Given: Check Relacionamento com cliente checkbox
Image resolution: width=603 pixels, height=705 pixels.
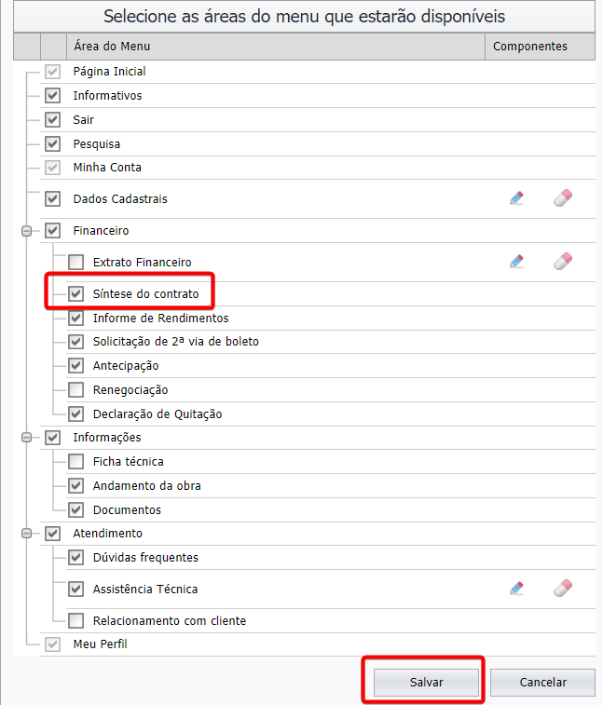Looking at the screenshot, I should [x=75, y=620].
